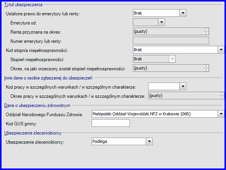The image size is (226, 170).
Task: Open 'Ubezpieczenie zleceniobiorcy' Podlega dropdown
Action: point(149,141)
